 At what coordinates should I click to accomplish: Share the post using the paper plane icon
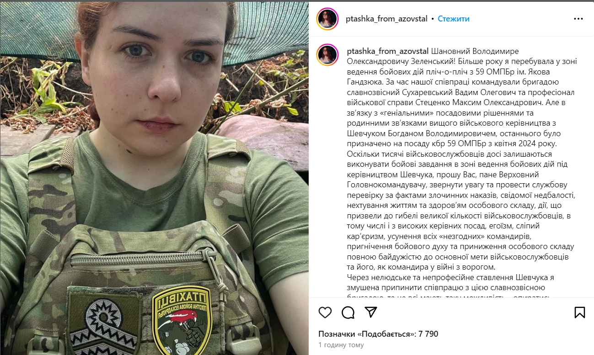(371, 312)
